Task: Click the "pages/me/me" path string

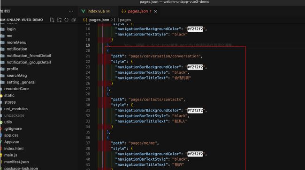Action: (x=143, y=143)
